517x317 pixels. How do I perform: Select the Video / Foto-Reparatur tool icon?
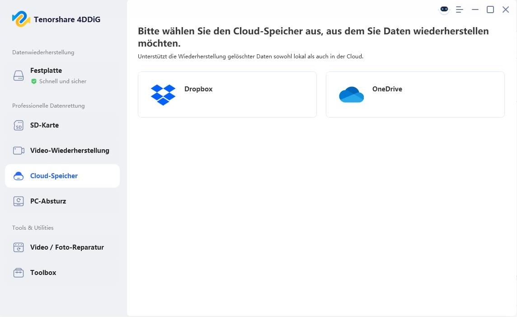click(19, 247)
